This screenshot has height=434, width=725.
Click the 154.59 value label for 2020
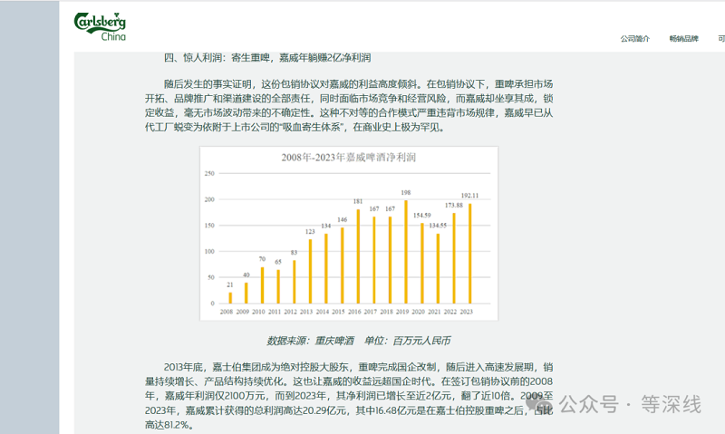click(x=421, y=216)
